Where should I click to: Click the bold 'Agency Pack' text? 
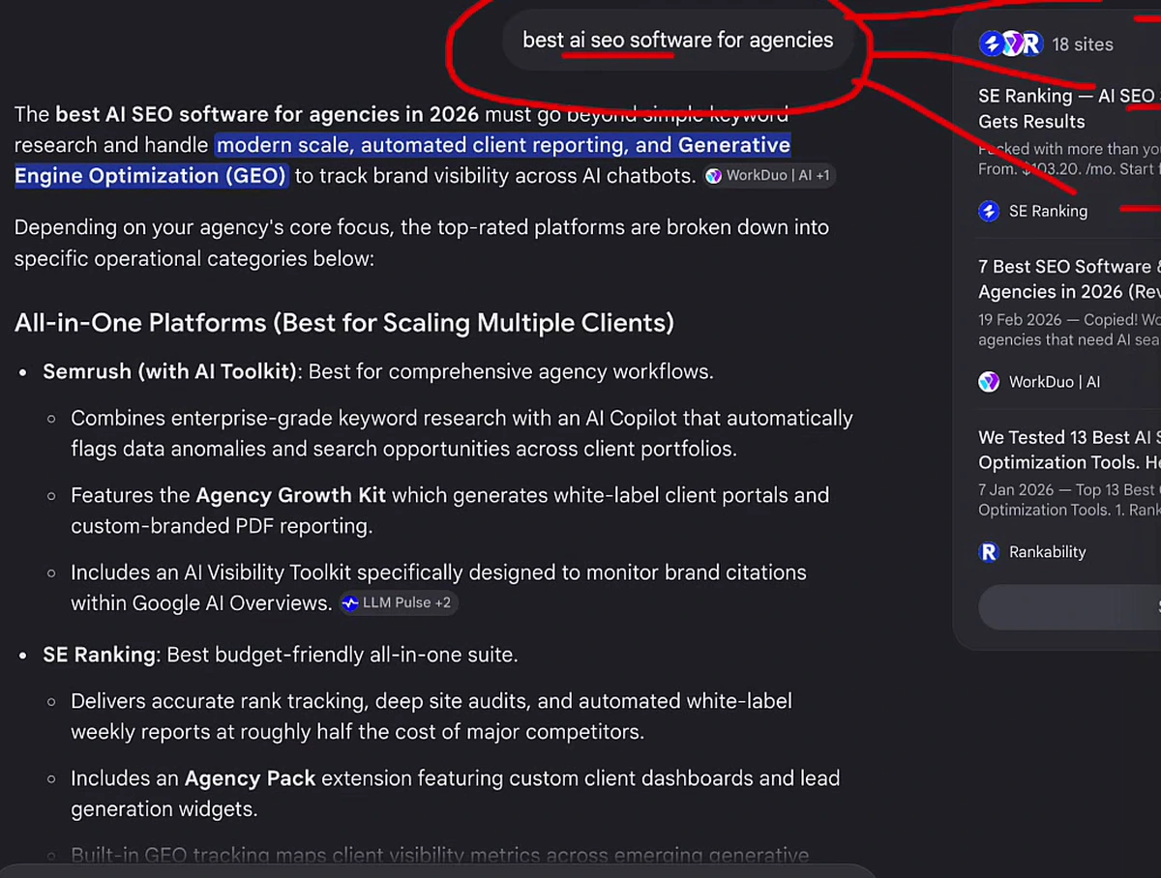[251, 778]
